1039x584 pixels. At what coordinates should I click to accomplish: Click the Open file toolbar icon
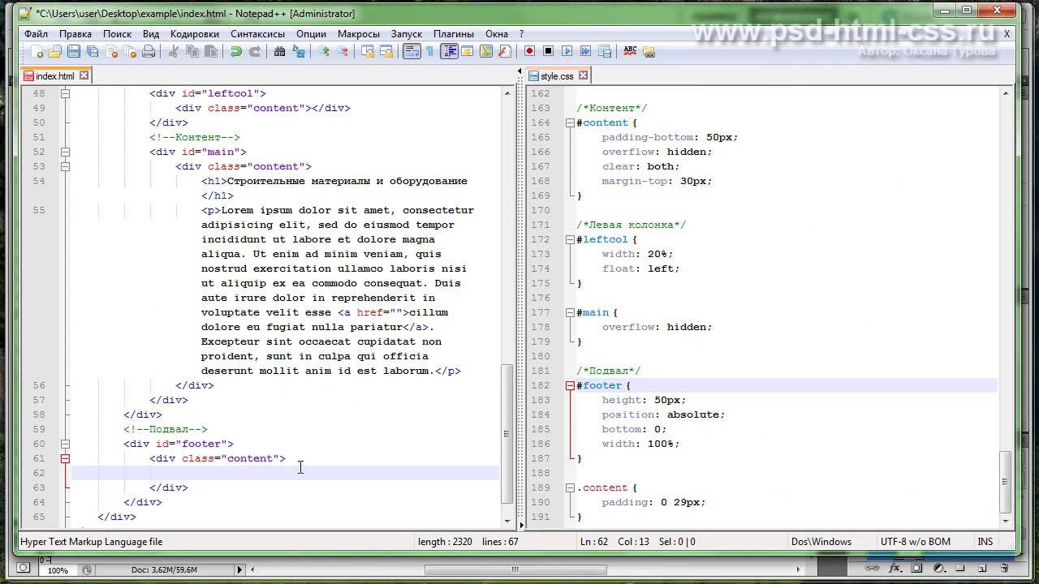click(x=55, y=51)
